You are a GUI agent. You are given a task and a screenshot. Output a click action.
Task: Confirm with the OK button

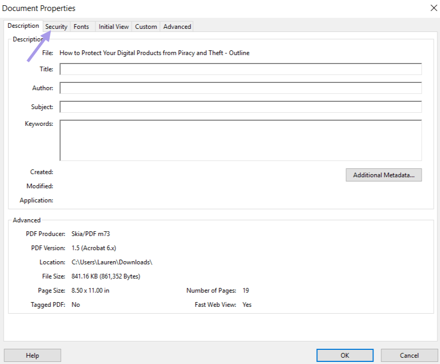pyautogui.click(x=345, y=355)
